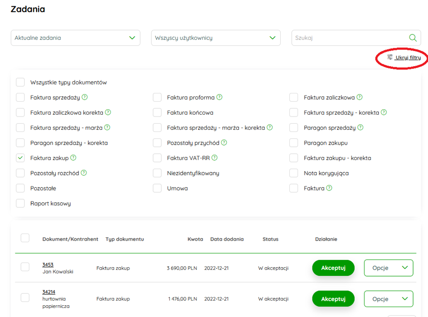Open help icon next to Faktura zaliczkowa
The width and height of the screenshot is (428, 317).
point(360,97)
